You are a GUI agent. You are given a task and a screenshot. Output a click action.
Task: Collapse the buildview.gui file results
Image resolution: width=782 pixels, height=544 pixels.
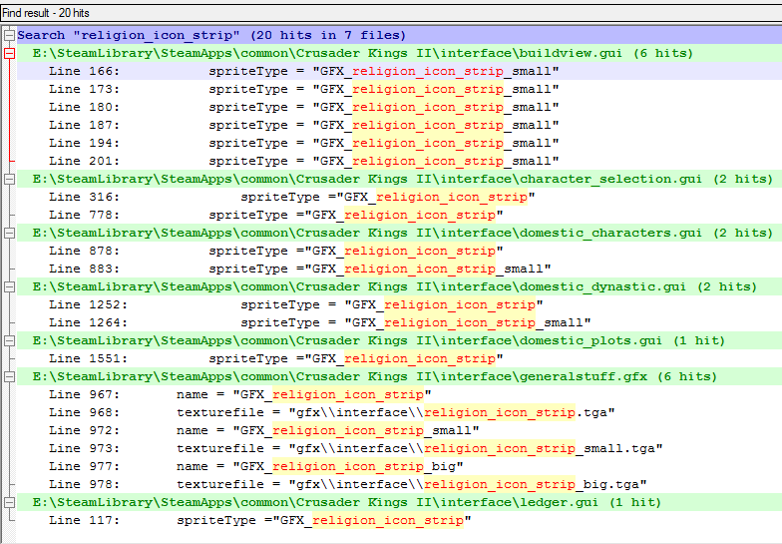pyautogui.click(x=9, y=54)
